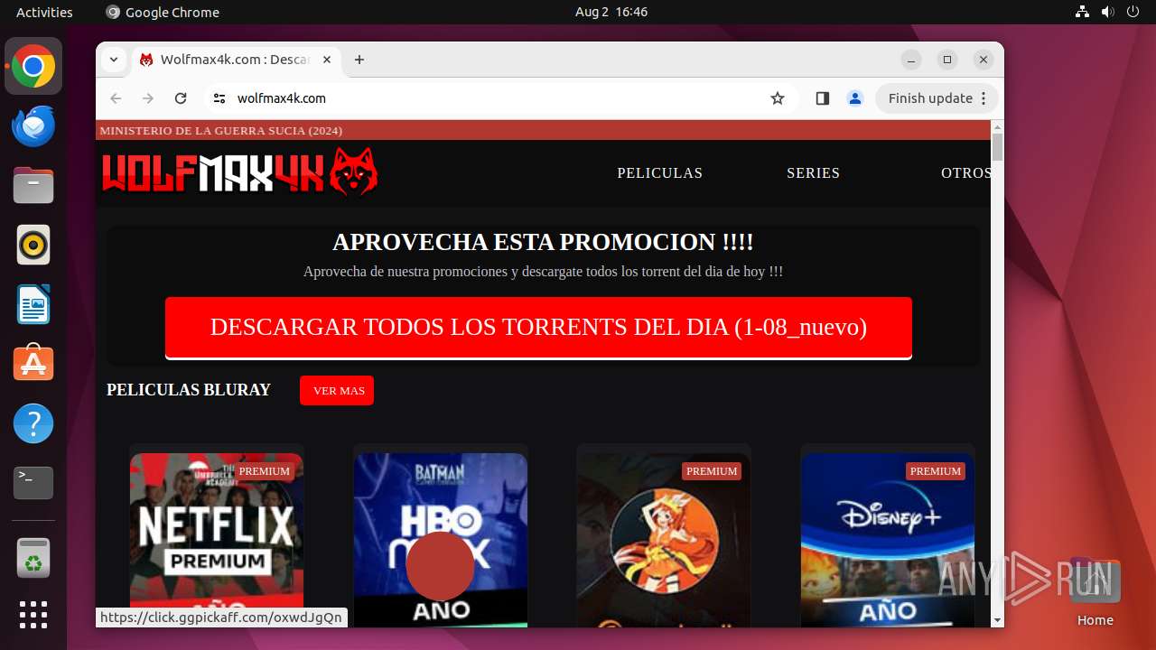Image resolution: width=1156 pixels, height=650 pixels.
Task: Open Rhythmbox music player in the dock
Action: 33,245
